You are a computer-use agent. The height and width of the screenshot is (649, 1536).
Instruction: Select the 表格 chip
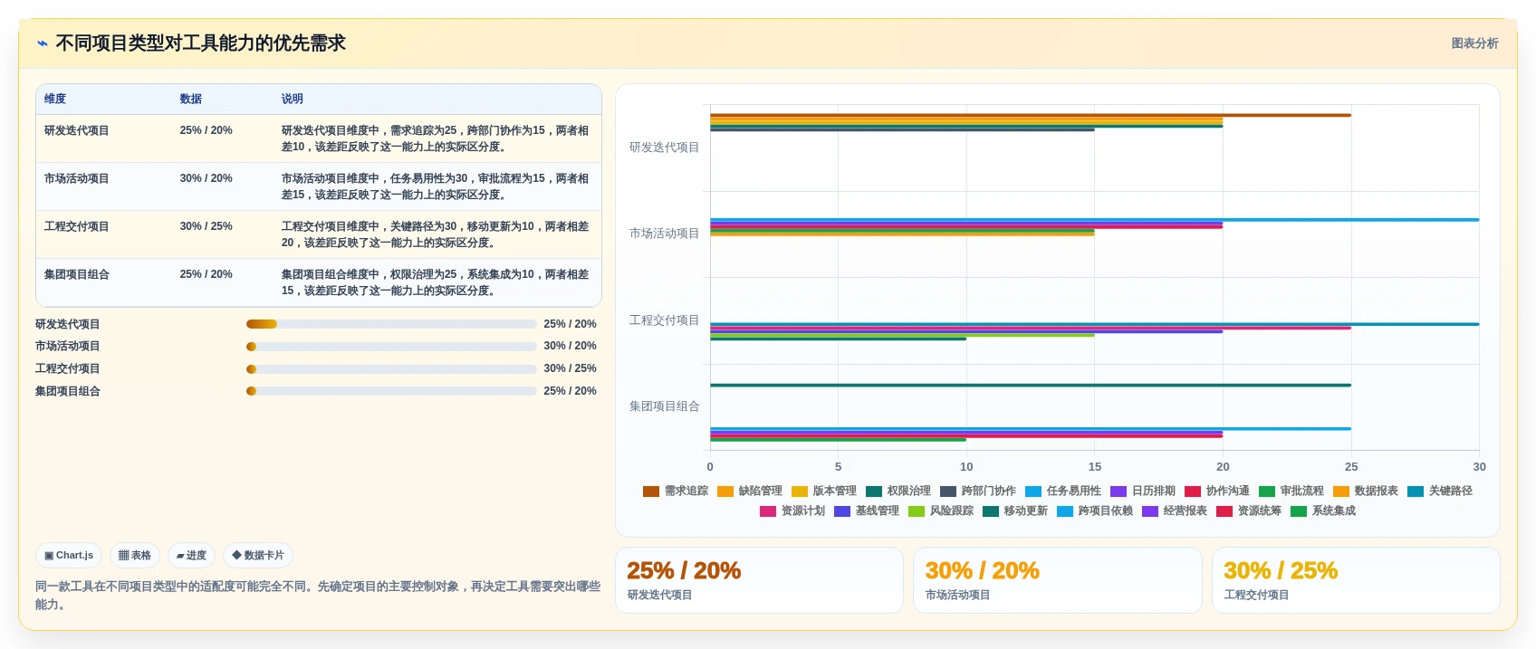click(135, 556)
